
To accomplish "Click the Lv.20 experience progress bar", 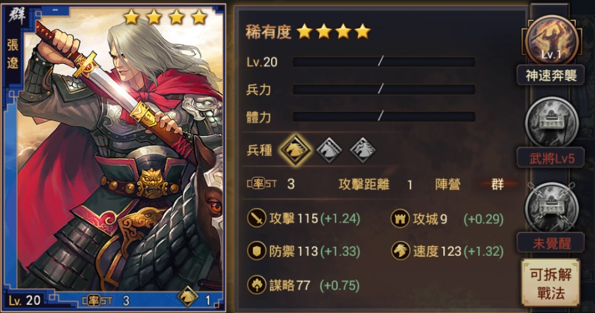I will pos(384,61).
